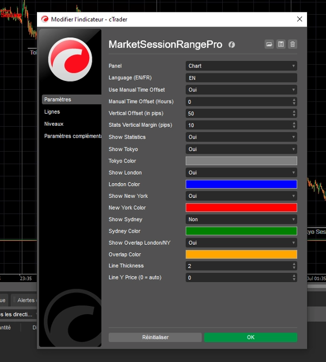Decrease Line Thickness with down arrow
This screenshot has height=362, width=326.
(294, 267)
